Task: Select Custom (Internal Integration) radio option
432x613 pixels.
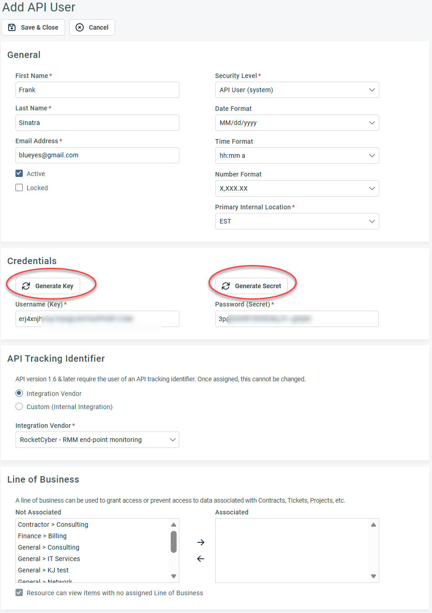Action: click(x=19, y=406)
